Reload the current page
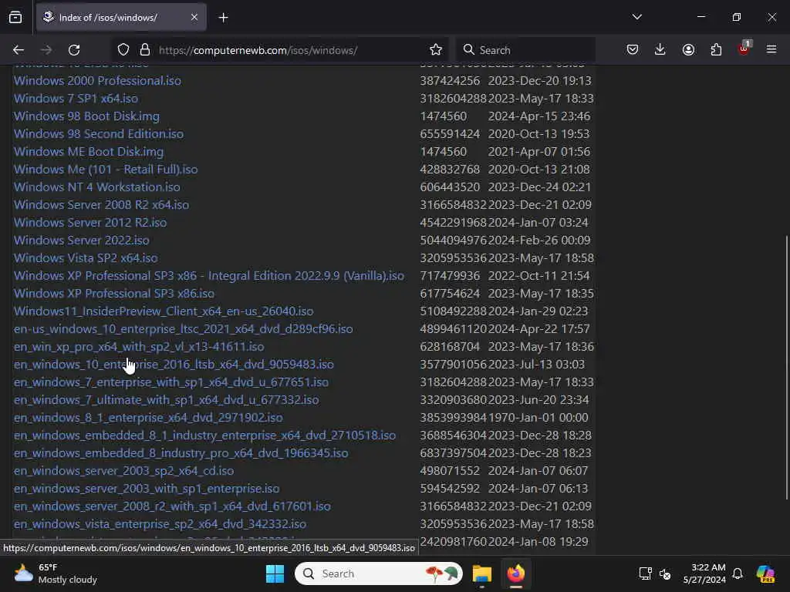Viewport: 790px width, 592px height. click(74, 50)
